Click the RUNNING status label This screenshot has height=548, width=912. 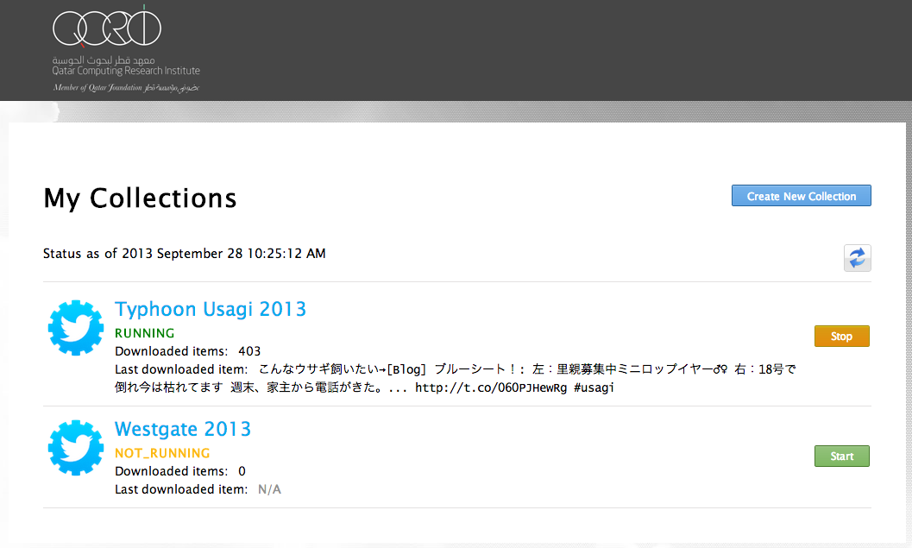144,333
